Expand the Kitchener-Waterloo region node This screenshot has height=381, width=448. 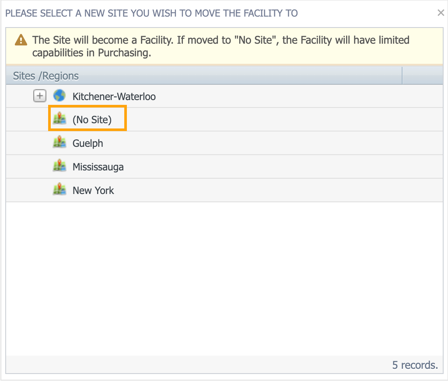[x=40, y=96]
